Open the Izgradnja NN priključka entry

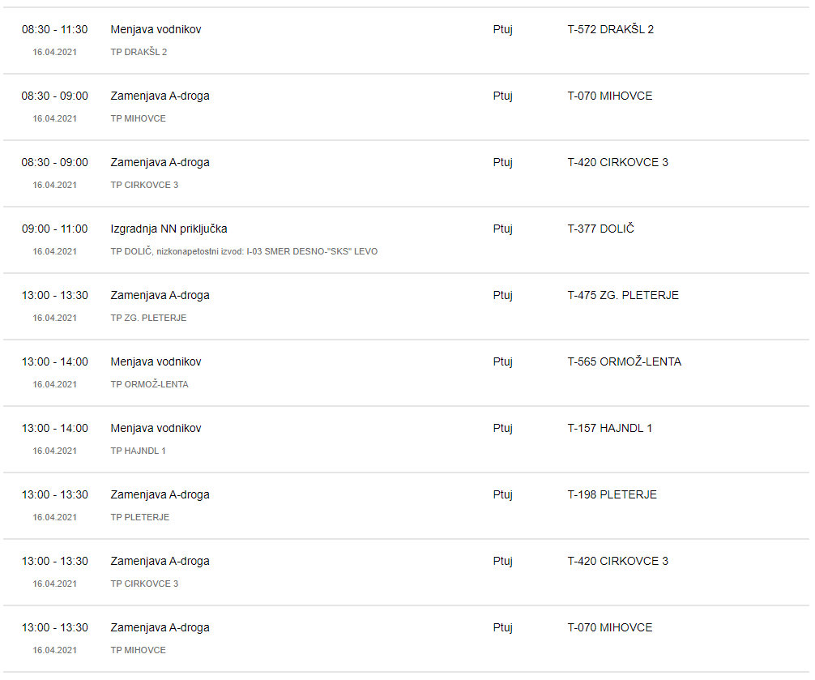pyautogui.click(x=169, y=229)
